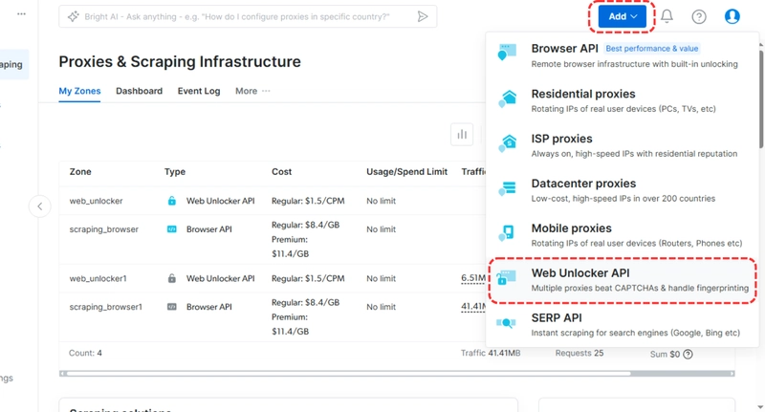Open the scraping_browser1 zone
Viewport: 765px width, 412px height.
pyautogui.click(x=106, y=307)
